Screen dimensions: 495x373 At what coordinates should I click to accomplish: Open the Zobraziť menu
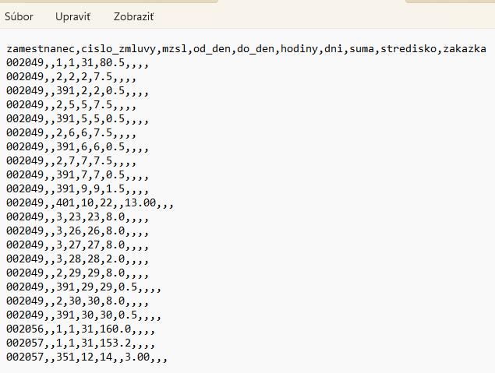(x=133, y=16)
